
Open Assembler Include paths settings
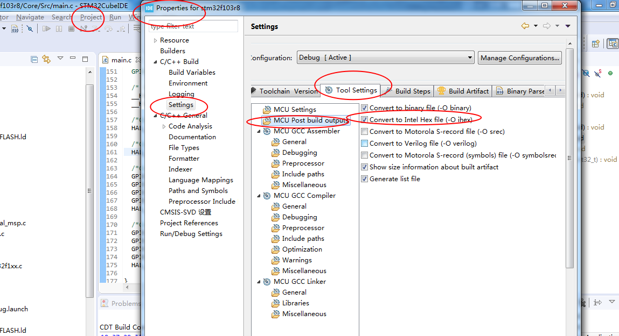tap(303, 174)
